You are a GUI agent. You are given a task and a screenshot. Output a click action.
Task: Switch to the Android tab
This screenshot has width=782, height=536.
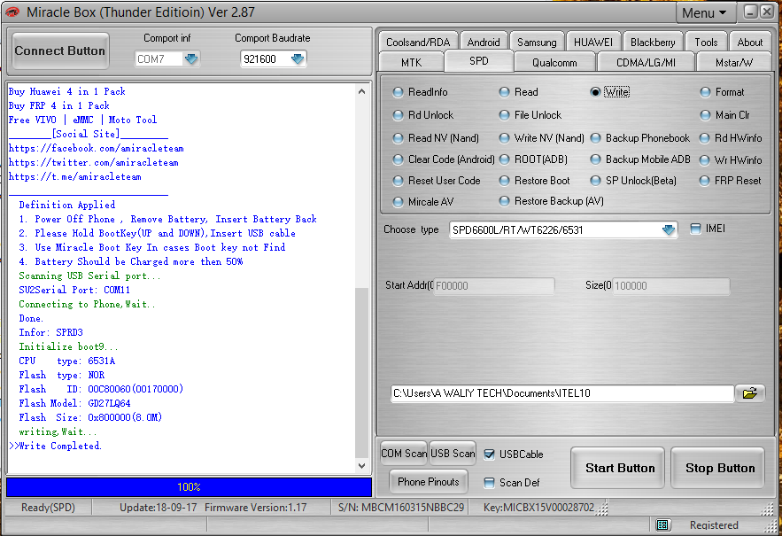point(484,42)
